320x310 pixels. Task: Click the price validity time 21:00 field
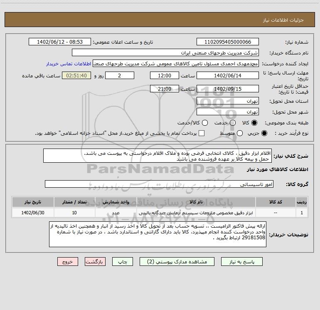(x=165, y=89)
